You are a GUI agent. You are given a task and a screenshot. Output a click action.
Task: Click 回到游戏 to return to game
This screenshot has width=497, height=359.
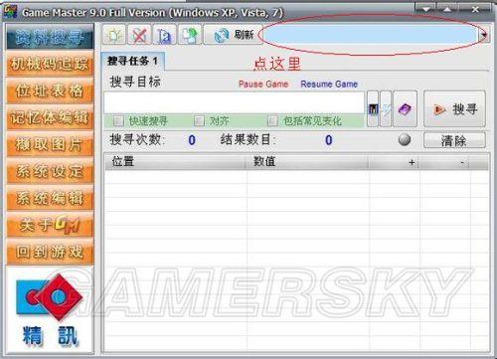click(x=50, y=252)
